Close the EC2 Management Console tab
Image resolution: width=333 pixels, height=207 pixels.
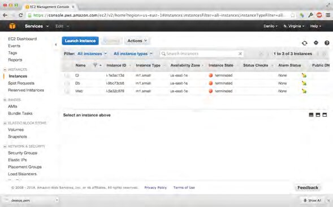tap(73, 7)
